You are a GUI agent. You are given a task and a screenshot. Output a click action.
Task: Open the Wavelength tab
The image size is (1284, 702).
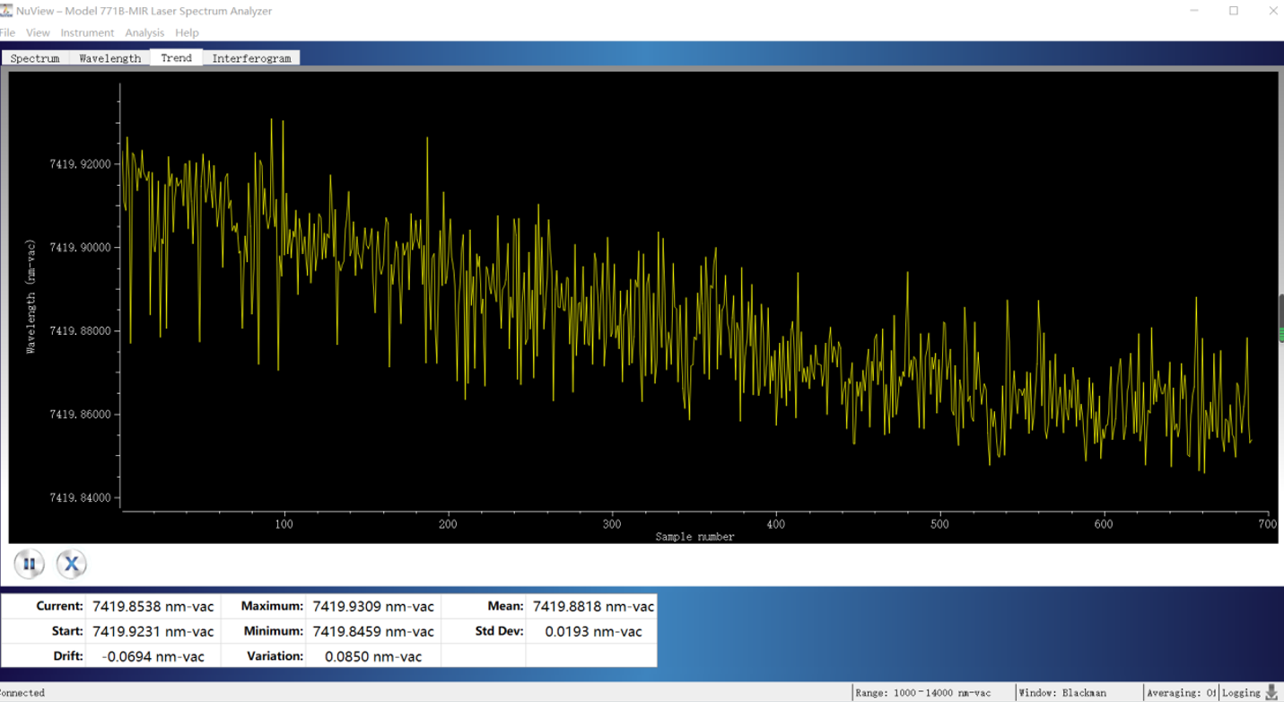point(109,58)
